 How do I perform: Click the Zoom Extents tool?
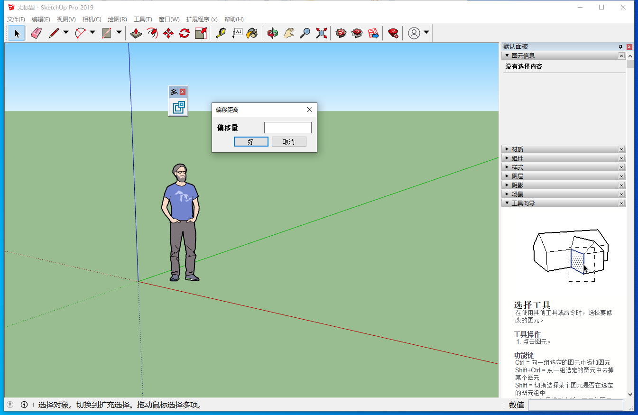coord(322,33)
